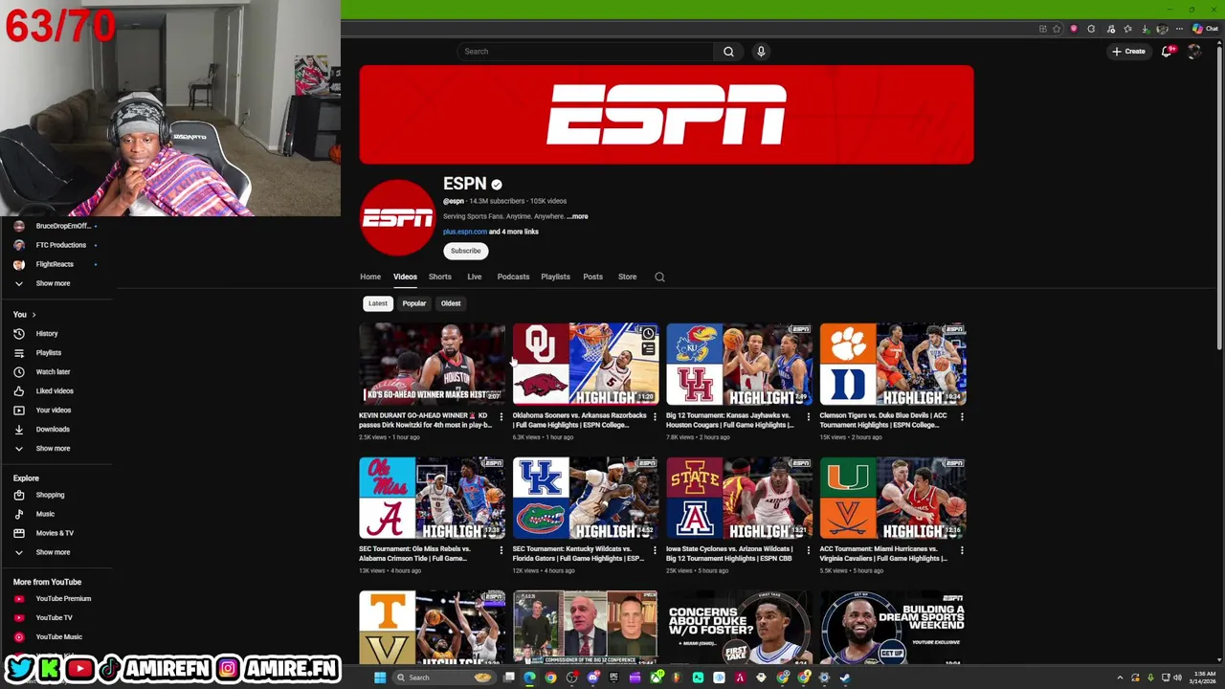Click the channel search magnifier icon

pos(659,277)
